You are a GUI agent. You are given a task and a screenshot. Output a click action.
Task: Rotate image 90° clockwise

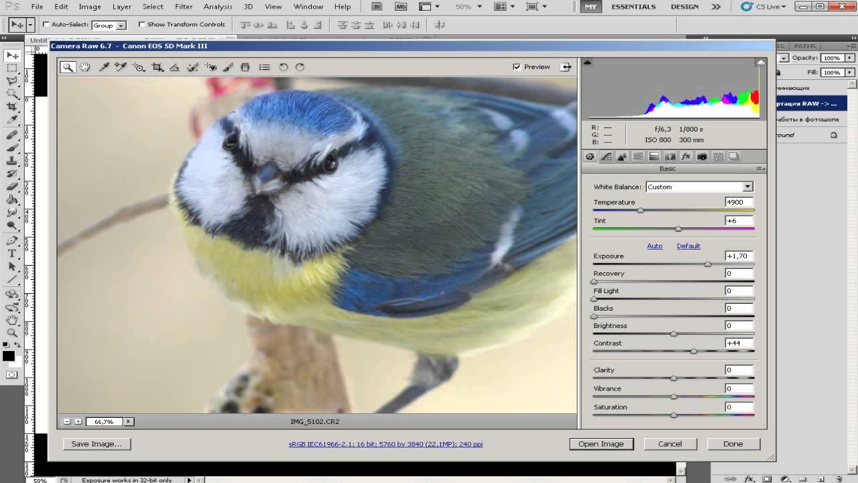300,67
